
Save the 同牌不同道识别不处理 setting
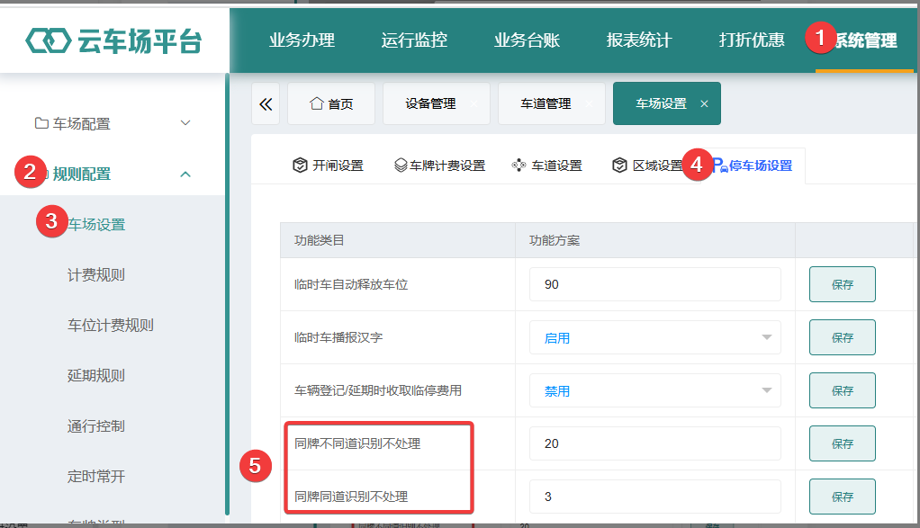(x=842, y=443)
